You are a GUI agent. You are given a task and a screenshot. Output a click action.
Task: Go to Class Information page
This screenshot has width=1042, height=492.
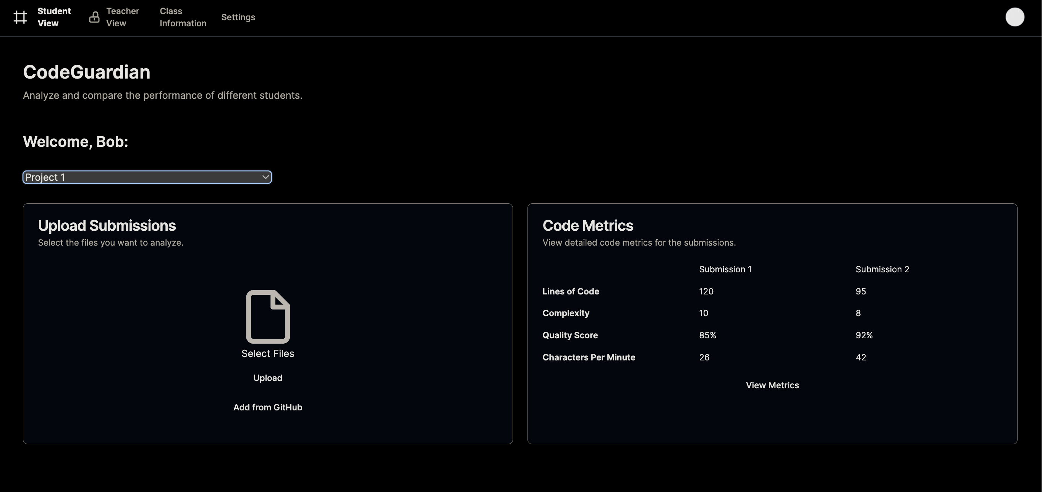pos(183,18)
